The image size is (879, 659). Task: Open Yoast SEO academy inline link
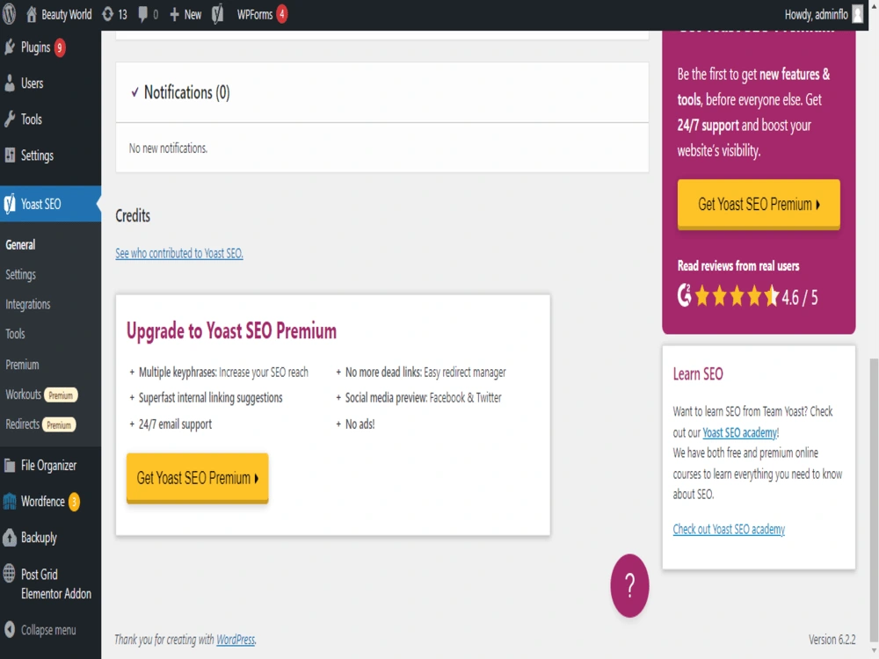point(740,432)
